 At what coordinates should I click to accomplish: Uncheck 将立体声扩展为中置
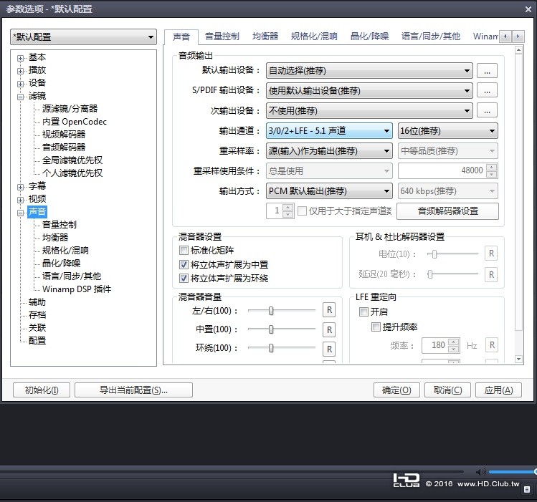click(x=184, y=264)
